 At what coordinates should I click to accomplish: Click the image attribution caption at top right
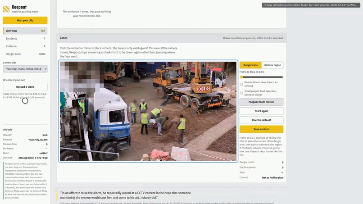(x=311, y=5)
